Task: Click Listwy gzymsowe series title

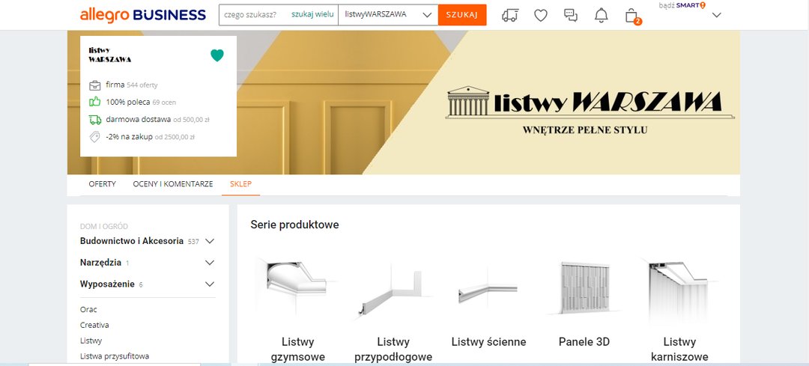Action: click(x=297, y=349)
